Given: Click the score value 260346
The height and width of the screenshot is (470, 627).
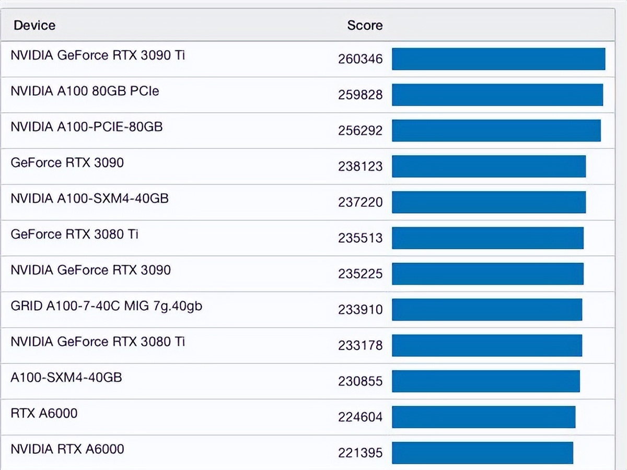Looking at the screenshot, I should [360, 59].
